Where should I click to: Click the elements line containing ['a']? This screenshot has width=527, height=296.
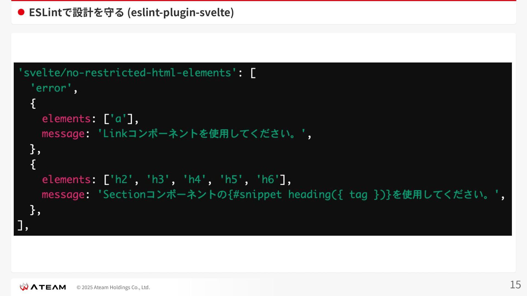coord(90,119)
